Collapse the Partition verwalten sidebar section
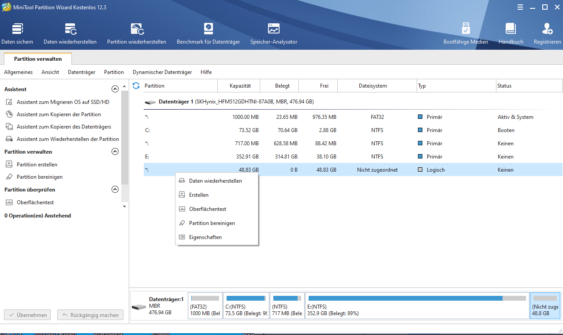 point(115,151)
